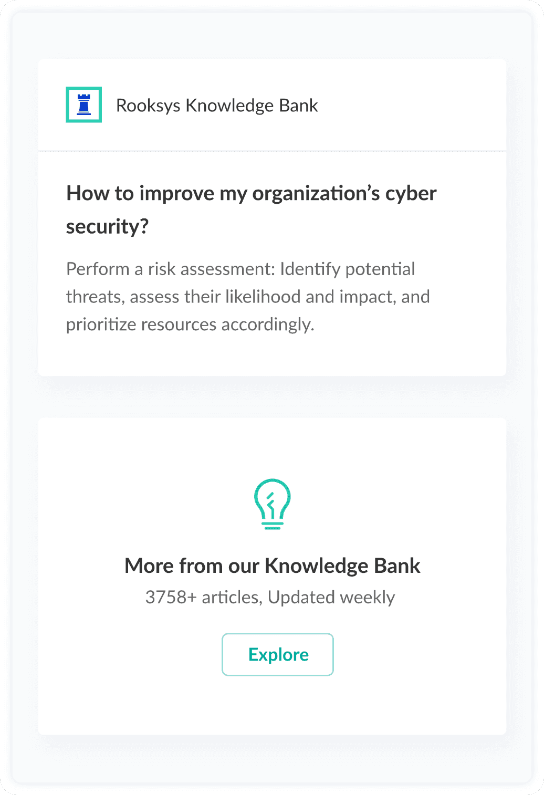Click the teal lightbulb icon
Viewport: 544px width, 795px height.
(x=272, y=503)
